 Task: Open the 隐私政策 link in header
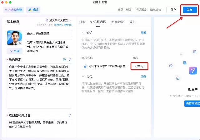point(156,10)
